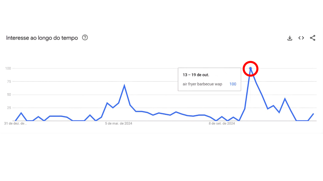323x181 pixels.
Task: Click the y-axis label 75
Action: (x=9, y=81)
